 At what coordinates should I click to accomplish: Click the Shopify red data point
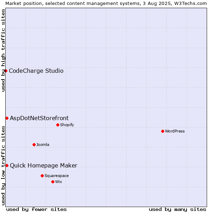(x=58, y=125)
